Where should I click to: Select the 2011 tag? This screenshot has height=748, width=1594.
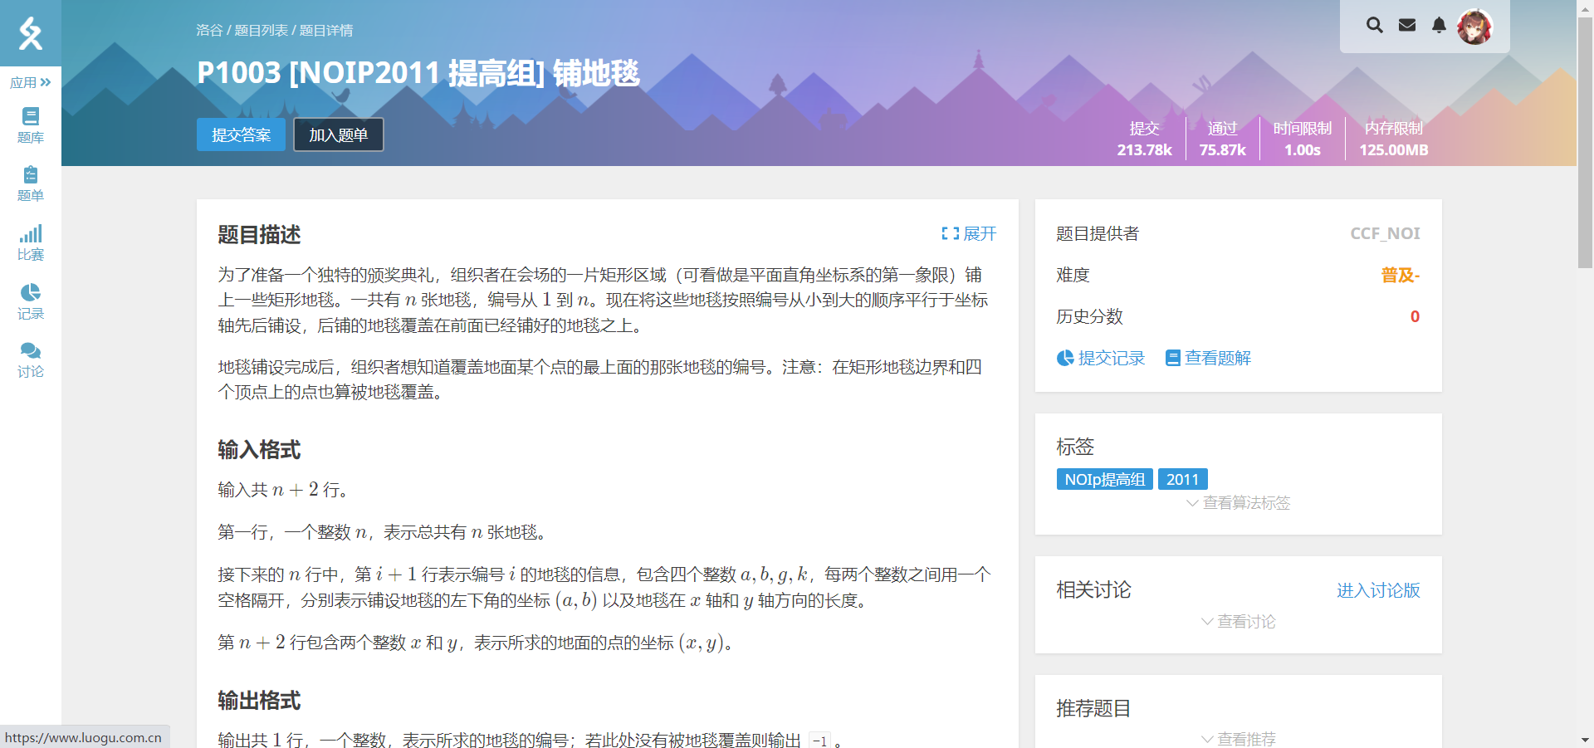(x=1182, y=479)
